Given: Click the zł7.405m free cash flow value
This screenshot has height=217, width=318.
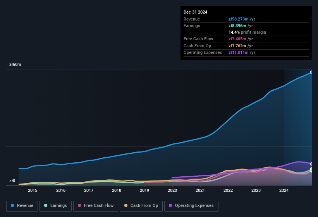Looking at the screenshot, I should click(x=237, y=39).
